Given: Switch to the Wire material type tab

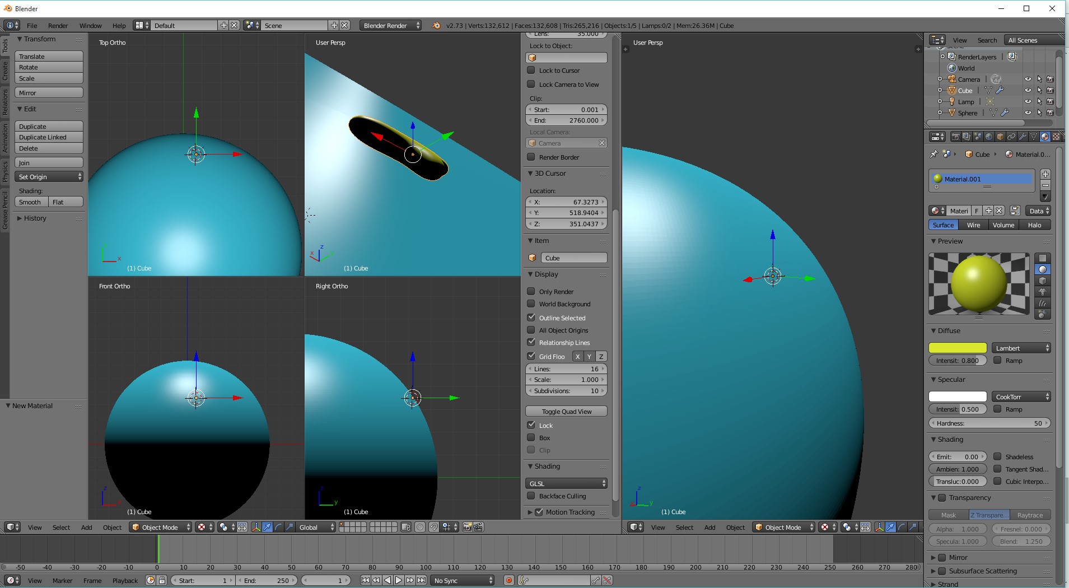Looking at the screenshot, I should point(973,225).
